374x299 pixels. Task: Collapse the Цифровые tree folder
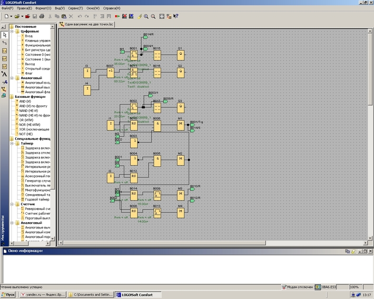click(x=12, y=31)
